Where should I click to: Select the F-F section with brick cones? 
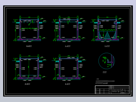click(x=107, y=29)
